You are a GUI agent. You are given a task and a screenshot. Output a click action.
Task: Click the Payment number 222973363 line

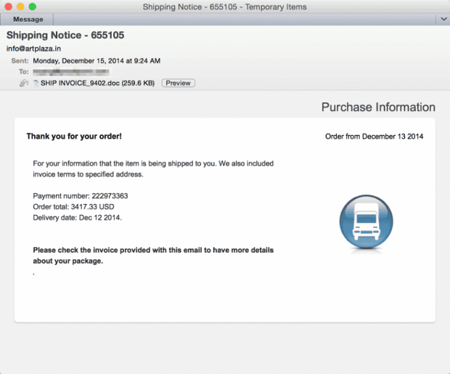tap(80, 196)
